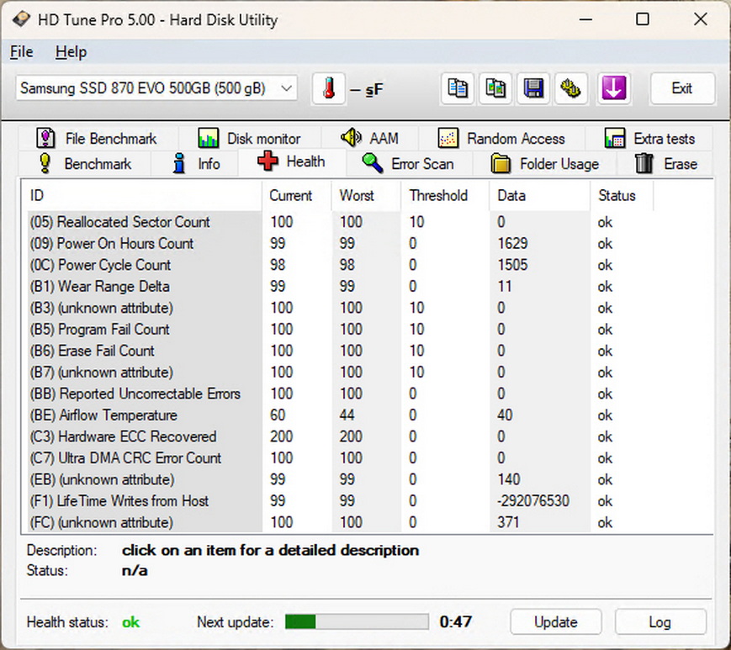The width and height of the screenshot is (731, 650).
Task: Open options via the gears icon
Action: [573, 88]
